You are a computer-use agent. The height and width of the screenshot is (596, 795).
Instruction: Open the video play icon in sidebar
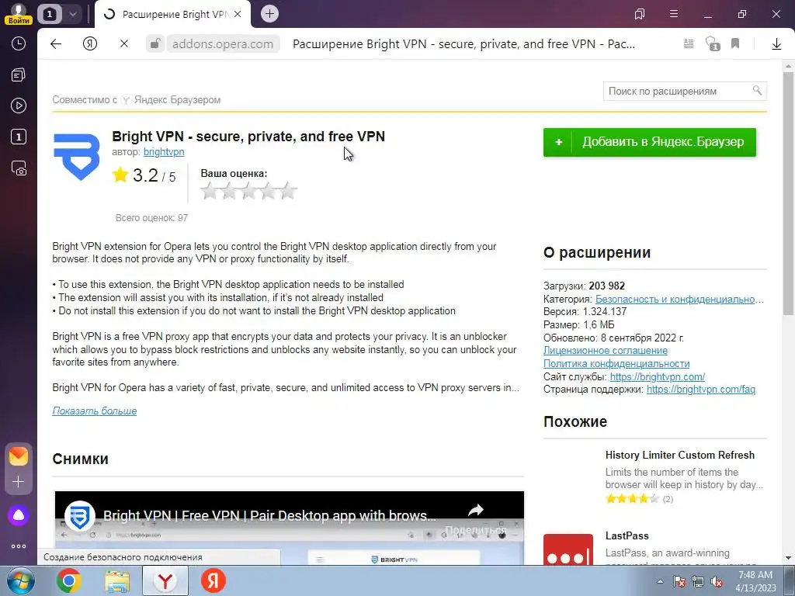[19, 106]
